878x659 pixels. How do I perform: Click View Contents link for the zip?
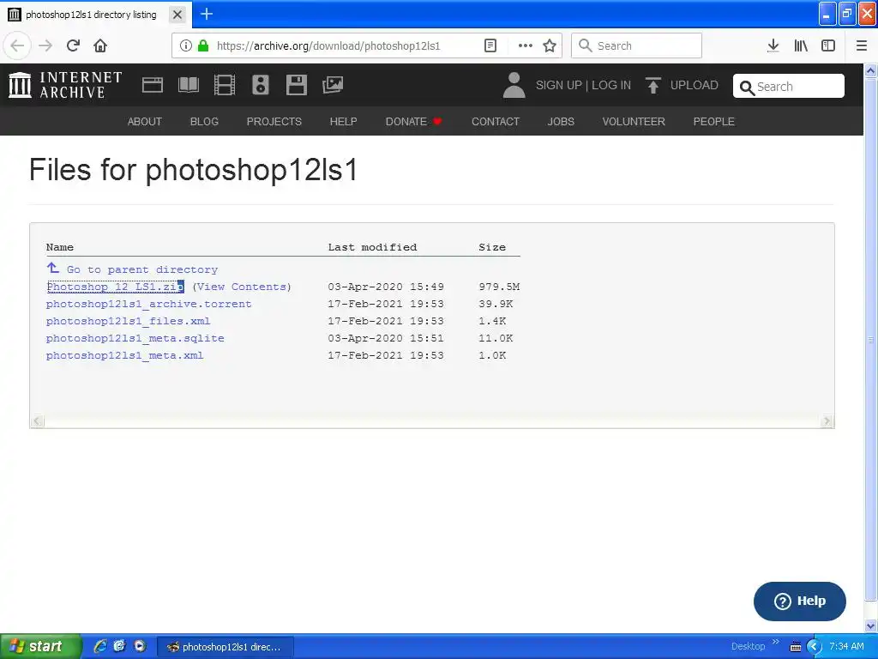(242, 287)
